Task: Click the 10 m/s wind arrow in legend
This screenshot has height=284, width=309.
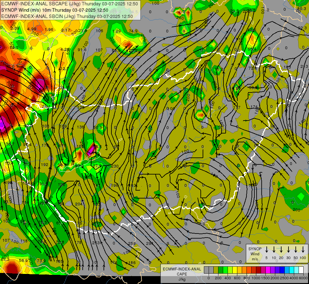Action: tap(274, 250)
